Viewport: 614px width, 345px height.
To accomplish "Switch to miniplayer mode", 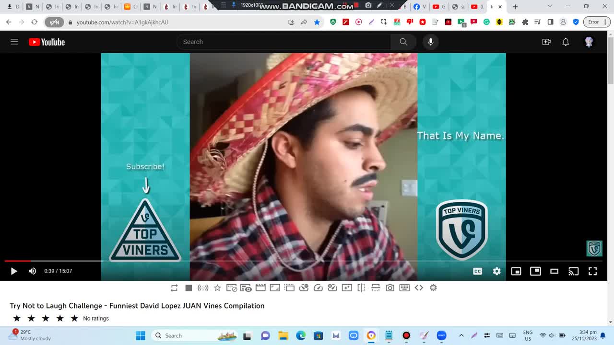I will point(516,271).
